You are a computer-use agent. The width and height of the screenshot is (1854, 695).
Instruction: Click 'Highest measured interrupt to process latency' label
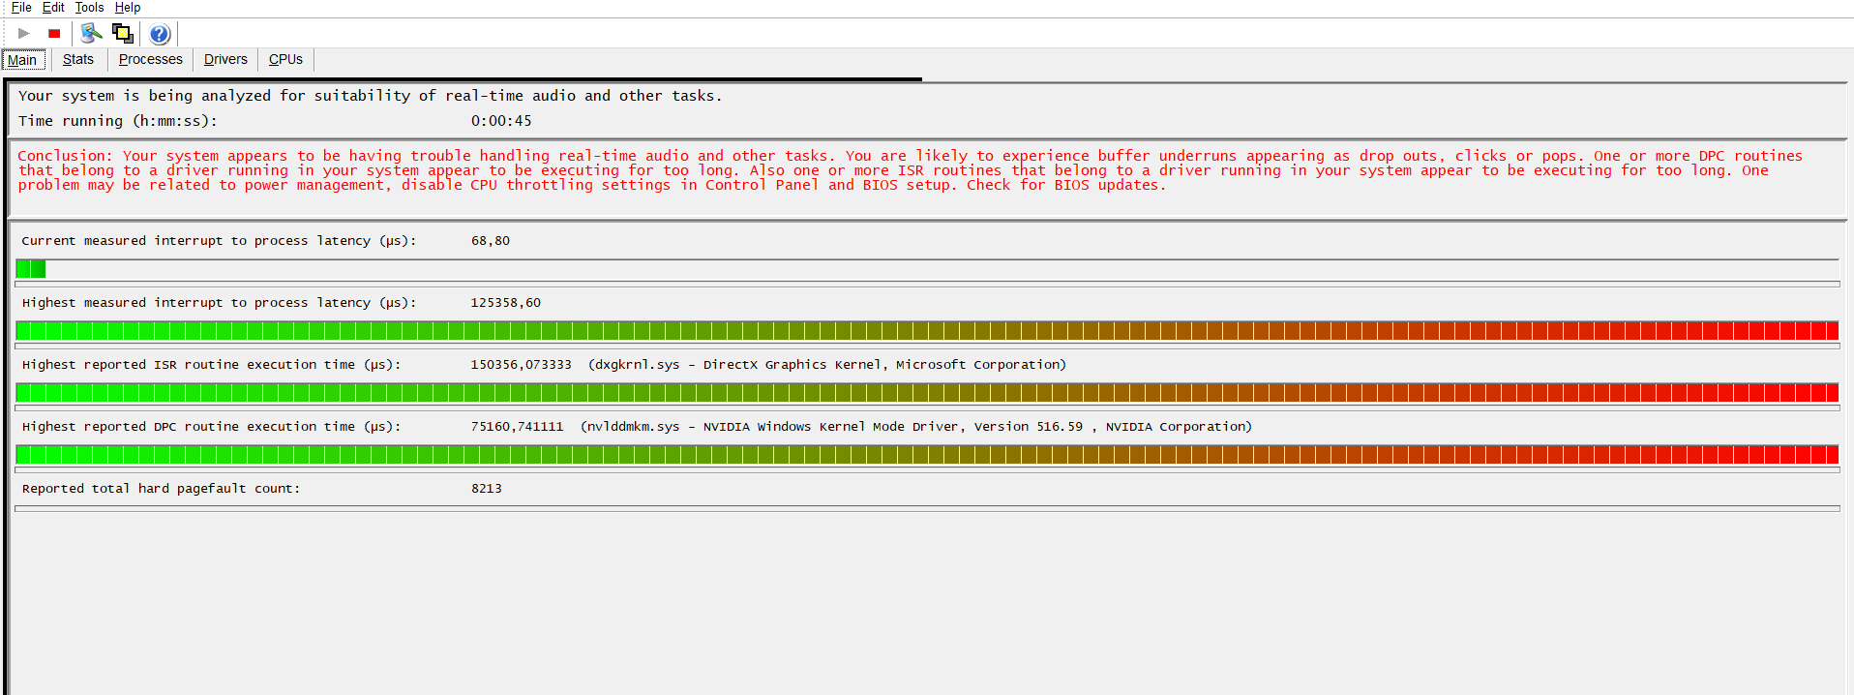[220, 303]
